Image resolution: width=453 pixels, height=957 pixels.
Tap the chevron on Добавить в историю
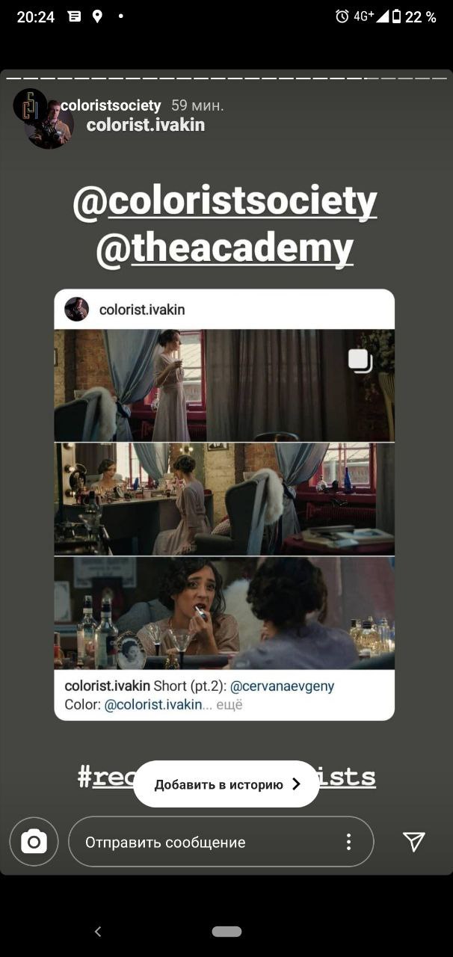coord(296,784)
